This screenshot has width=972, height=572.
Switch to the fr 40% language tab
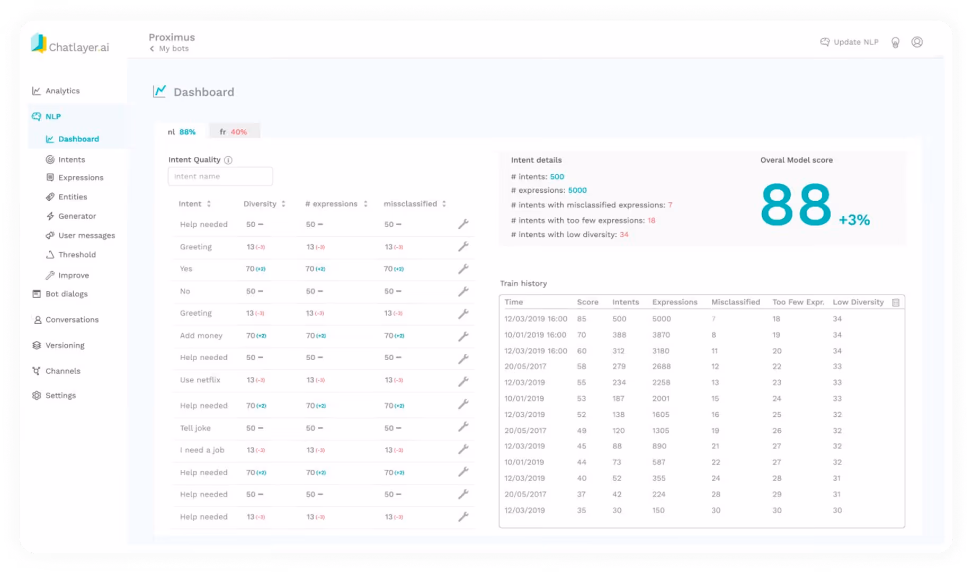point(234,131)
